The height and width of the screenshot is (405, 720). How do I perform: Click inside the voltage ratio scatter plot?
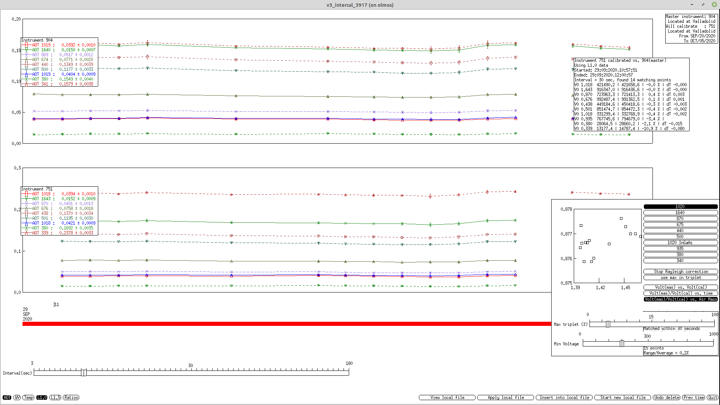click(608, 246)
